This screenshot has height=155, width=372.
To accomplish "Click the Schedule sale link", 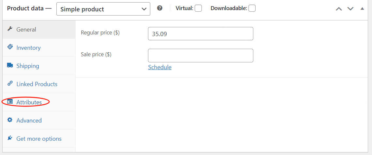I will point(160,67).
